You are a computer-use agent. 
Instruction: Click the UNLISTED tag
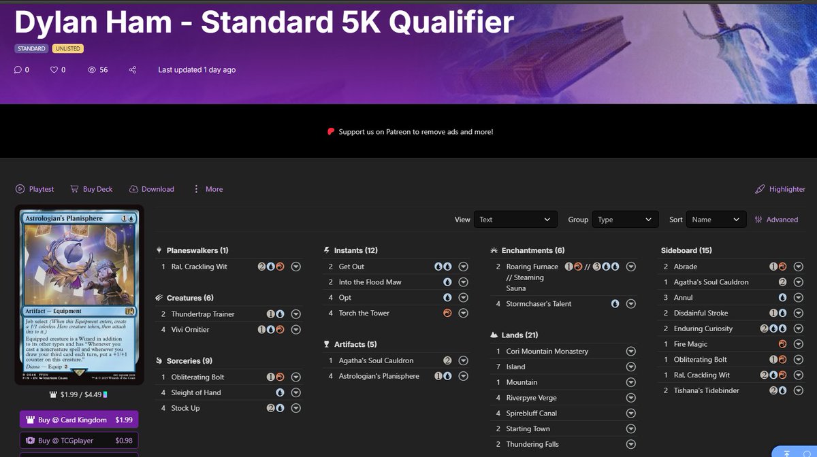click(x=67, y=49)
